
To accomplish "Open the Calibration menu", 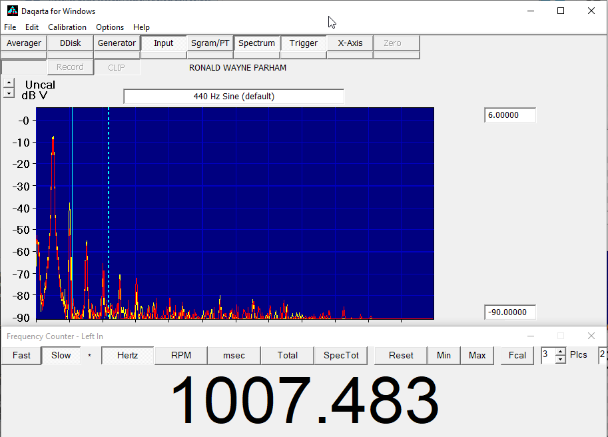I will pyautogui.click(x=67, y=27).
